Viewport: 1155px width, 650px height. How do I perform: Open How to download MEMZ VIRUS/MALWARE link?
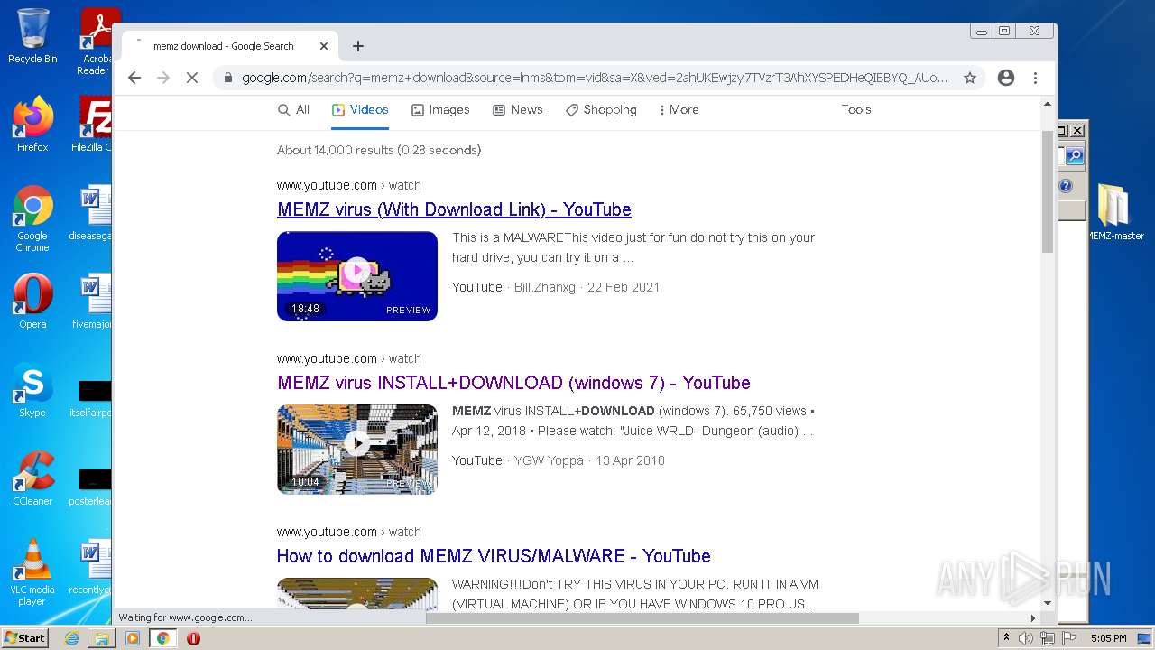494,556
